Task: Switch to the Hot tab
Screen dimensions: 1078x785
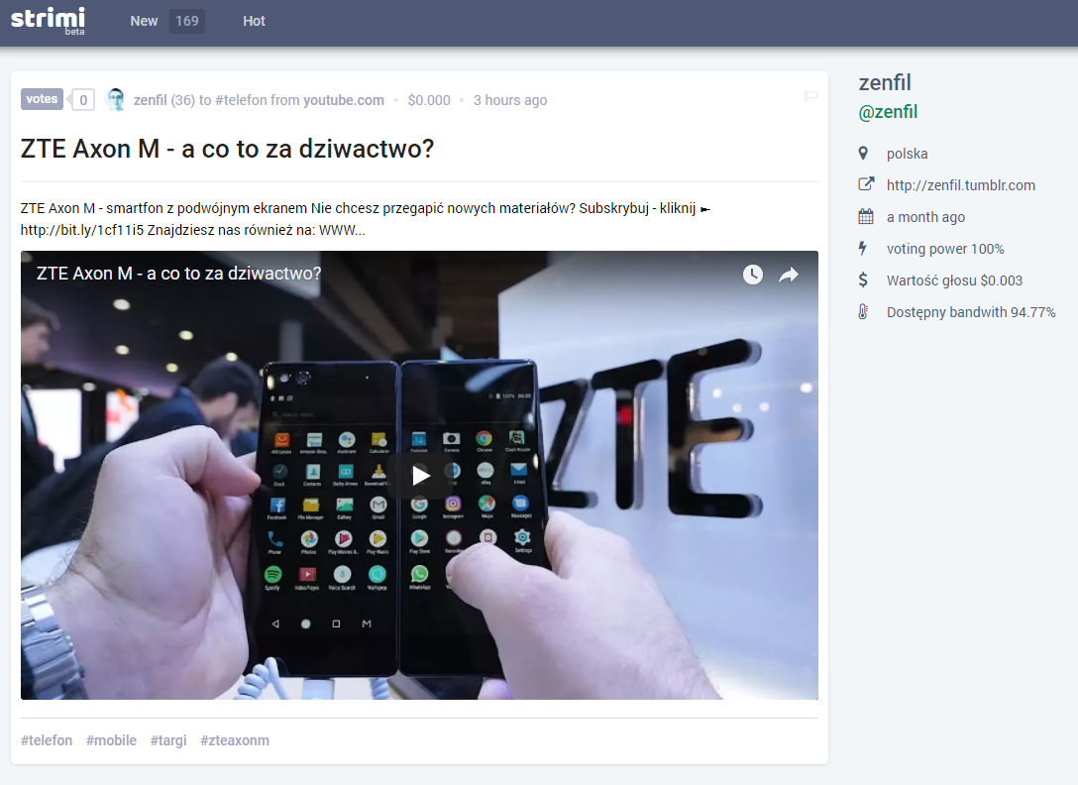Action: point(254,22)
